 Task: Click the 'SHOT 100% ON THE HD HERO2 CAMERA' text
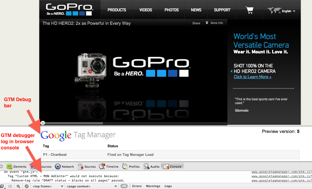click(255, 68)
